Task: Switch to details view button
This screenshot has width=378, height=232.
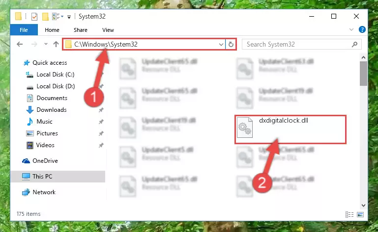Action: (349, 214)
